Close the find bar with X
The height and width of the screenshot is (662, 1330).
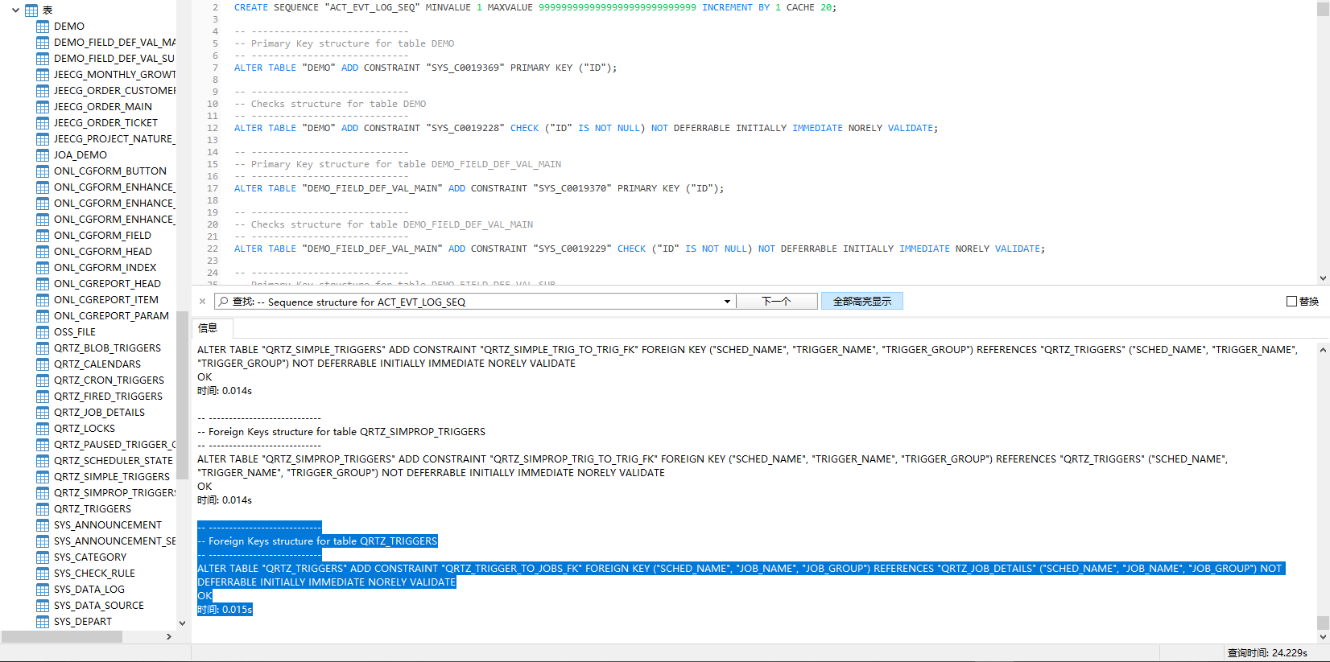tap(202, 302)
